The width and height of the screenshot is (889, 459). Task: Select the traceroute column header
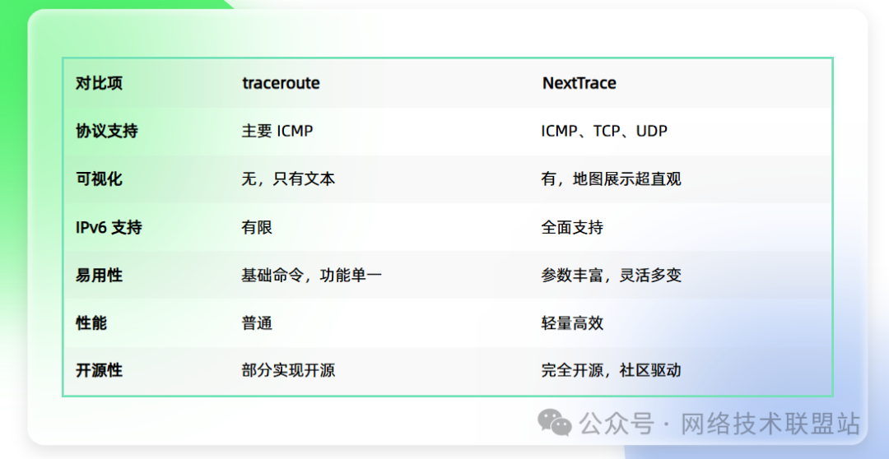point(282,84)
